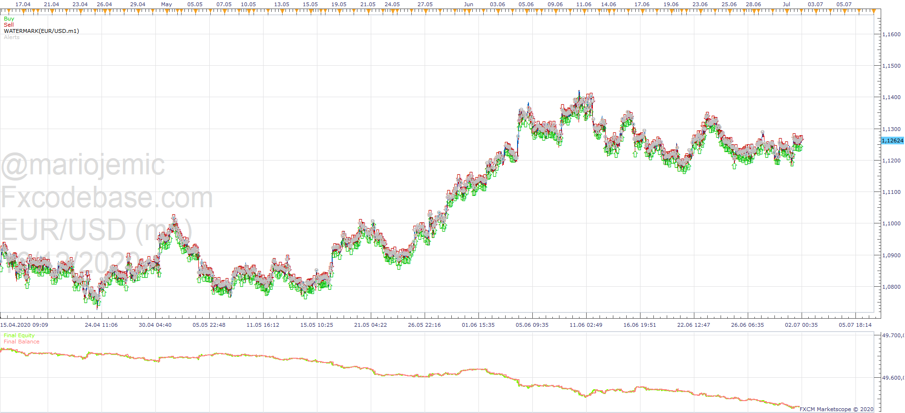Click the 49.600 equity axis label
905x413 pixels.
coord(893,378)
